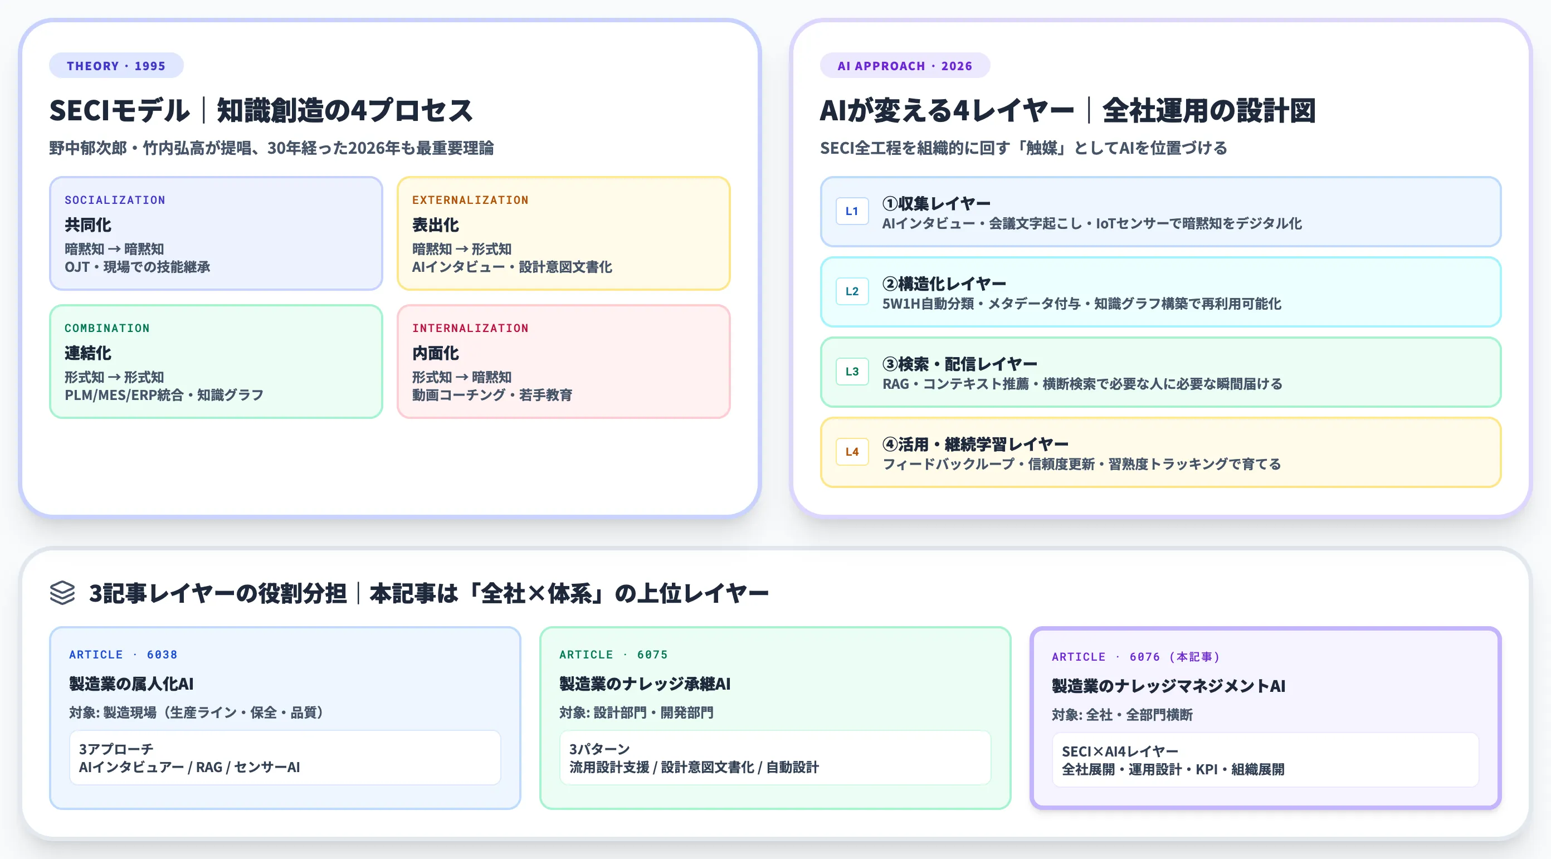Open the ARTICLE · 6038 label

pyautogui.click(x=123, y=655)
